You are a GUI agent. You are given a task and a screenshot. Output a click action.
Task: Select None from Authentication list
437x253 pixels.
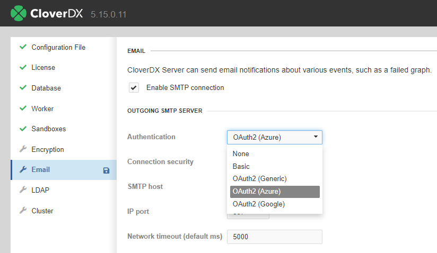241,154
